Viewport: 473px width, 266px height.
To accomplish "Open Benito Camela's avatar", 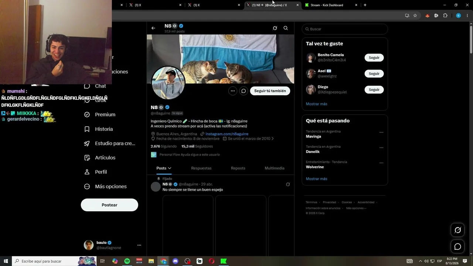I will 311,58.
